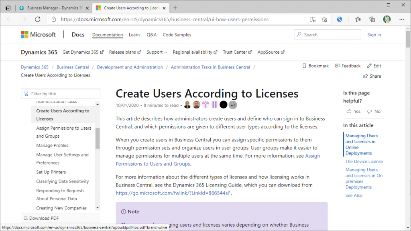Select Classifying Data Sensitivity in sidebar
The height and width of the screenshot is (231, 411).
pos(62,181)
